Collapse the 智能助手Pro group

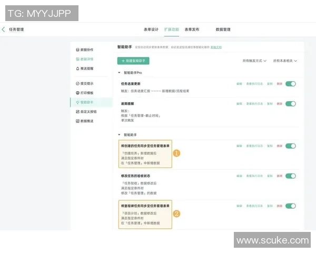tap(119, 73)
